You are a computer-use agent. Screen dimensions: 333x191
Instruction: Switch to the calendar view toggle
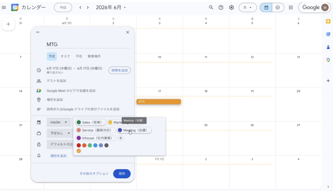pyautogui.click(x=266, y=7)
